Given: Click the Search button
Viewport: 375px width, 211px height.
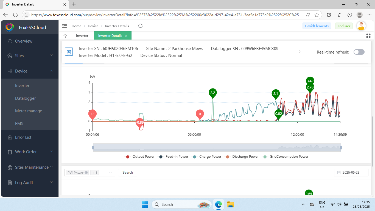Looking at the screenshot, I should pyautogui.click(x=127, y=173).
